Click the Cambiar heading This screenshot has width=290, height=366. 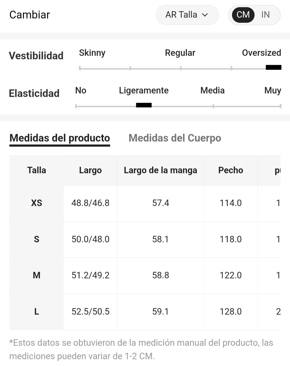tap(30, 15)
